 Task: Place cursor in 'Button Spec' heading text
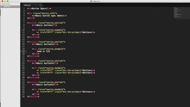tap(38, 9)
